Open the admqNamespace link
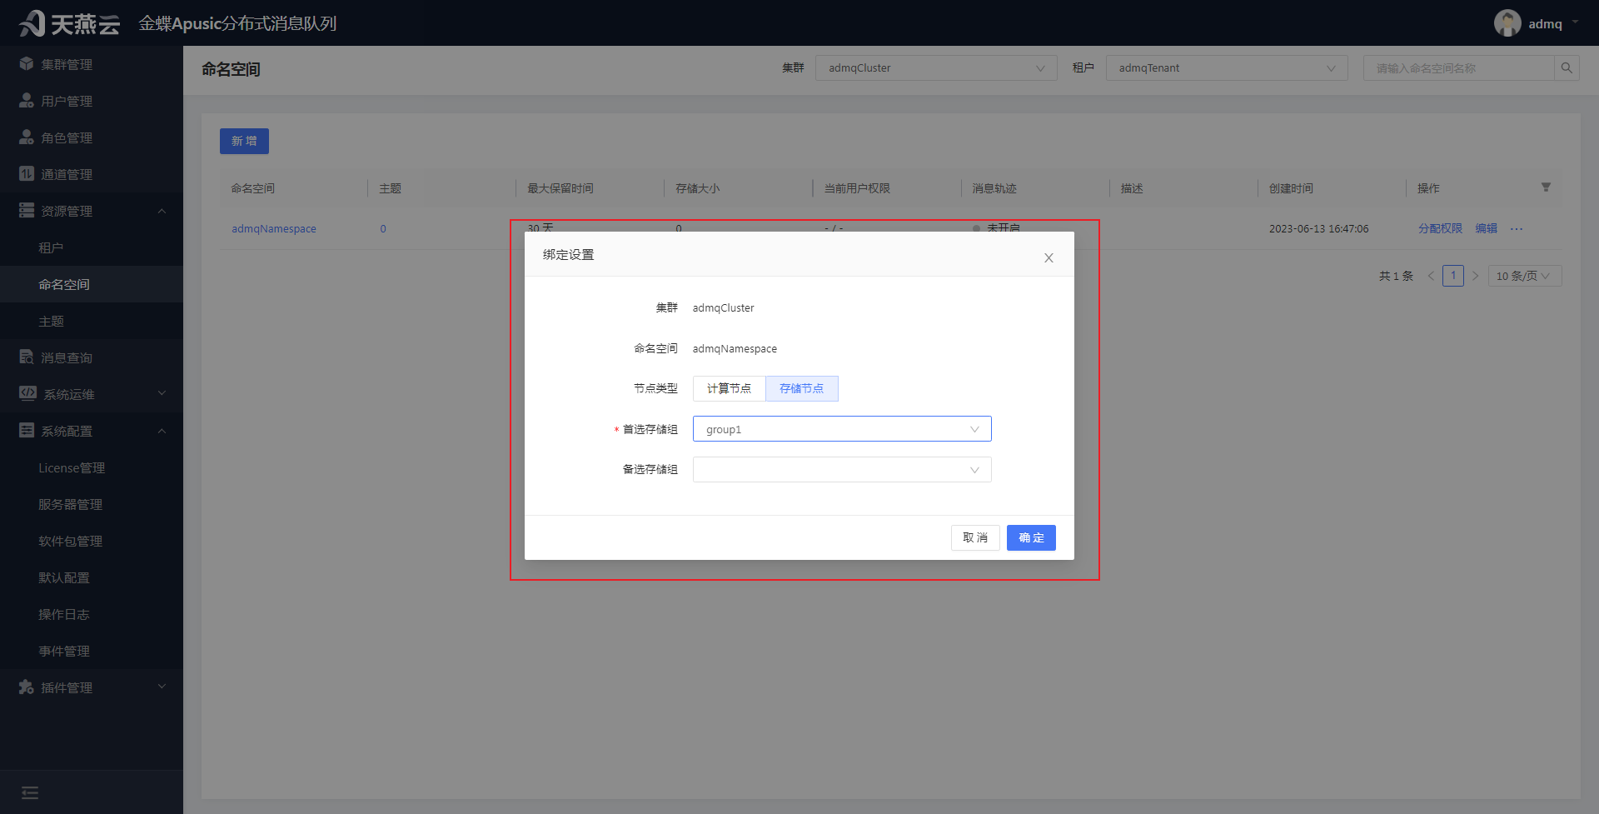Image resolution: width=1599 pixels, height=814 pixels. tap(274, 229)
